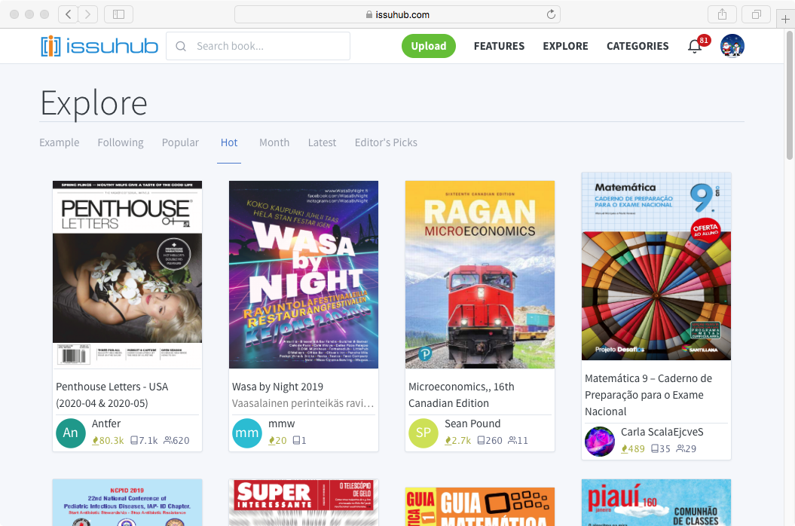Select the Hot tab
The image size is (795, 526).
tap(229, 142)
